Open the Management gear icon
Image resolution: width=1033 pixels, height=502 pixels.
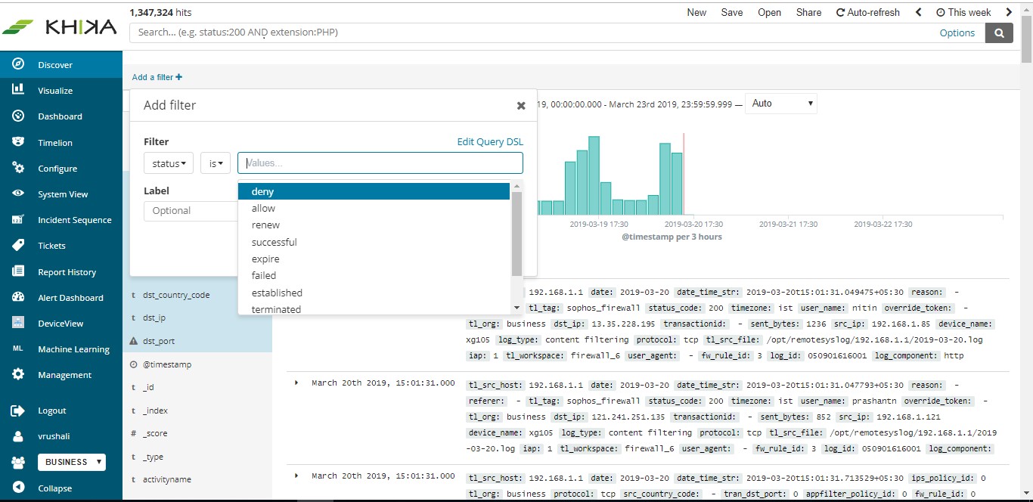pyautogui.click(x=18, y=374)
